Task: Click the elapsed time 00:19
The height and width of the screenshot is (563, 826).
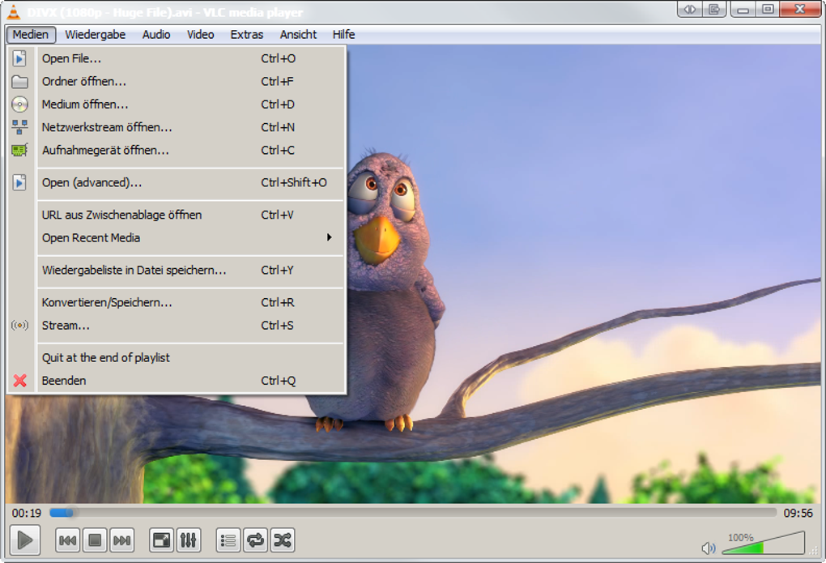Action: click(27, 513)
